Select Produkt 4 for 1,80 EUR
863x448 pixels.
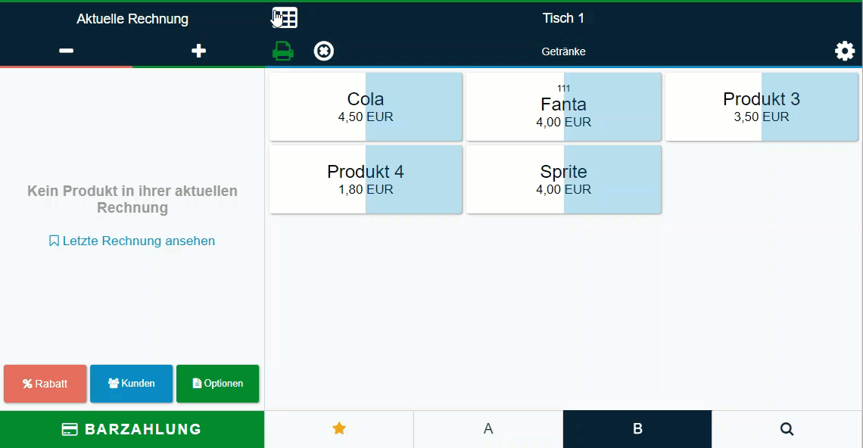point(366,179)
